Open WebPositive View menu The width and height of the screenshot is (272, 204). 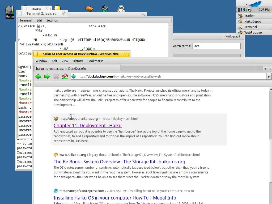(65, 61)
